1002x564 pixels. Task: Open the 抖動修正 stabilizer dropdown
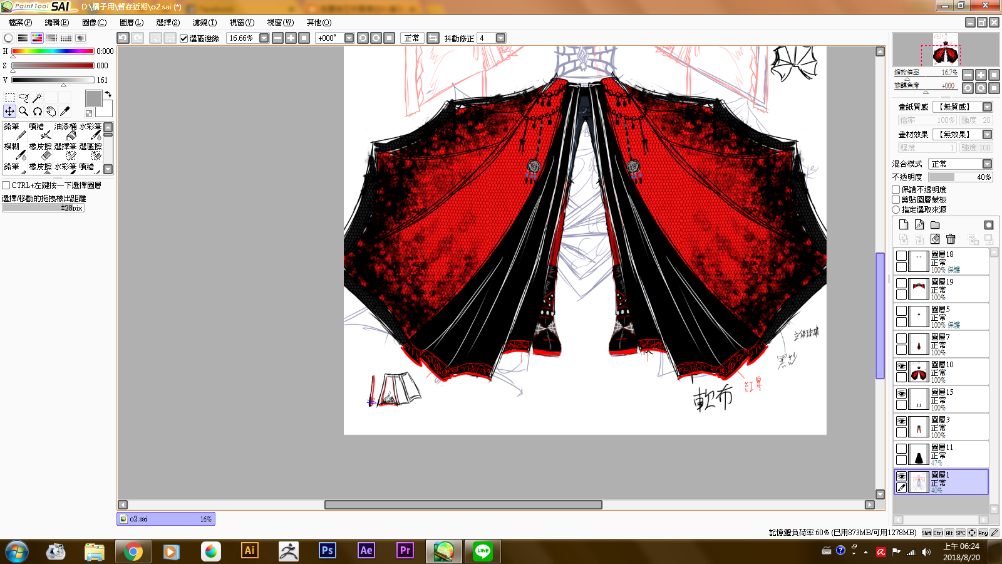pyautogui.click(x=500, y=38)
